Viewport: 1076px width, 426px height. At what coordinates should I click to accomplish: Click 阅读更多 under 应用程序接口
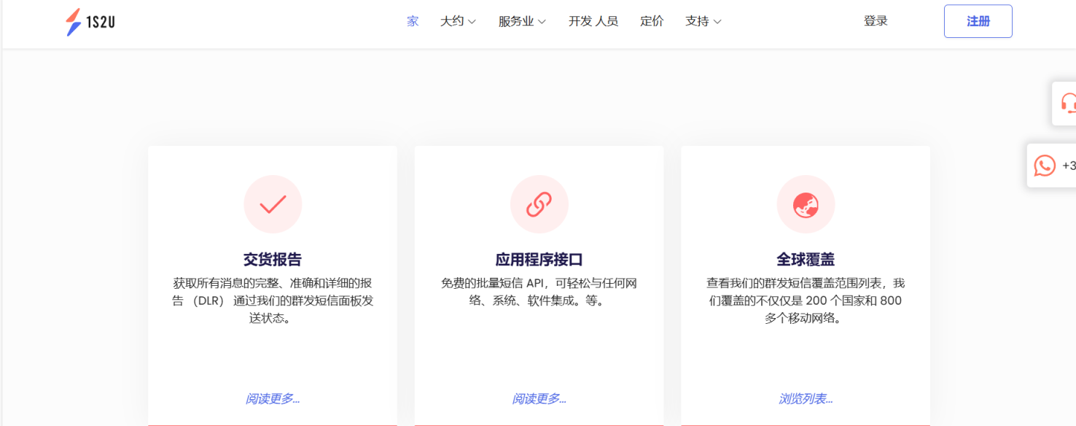pos(539,398)
